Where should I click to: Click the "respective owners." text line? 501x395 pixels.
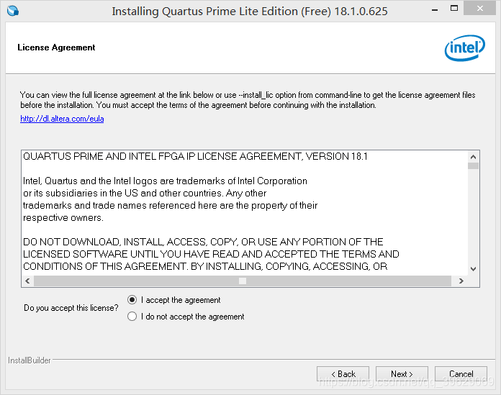coord(63,218)
